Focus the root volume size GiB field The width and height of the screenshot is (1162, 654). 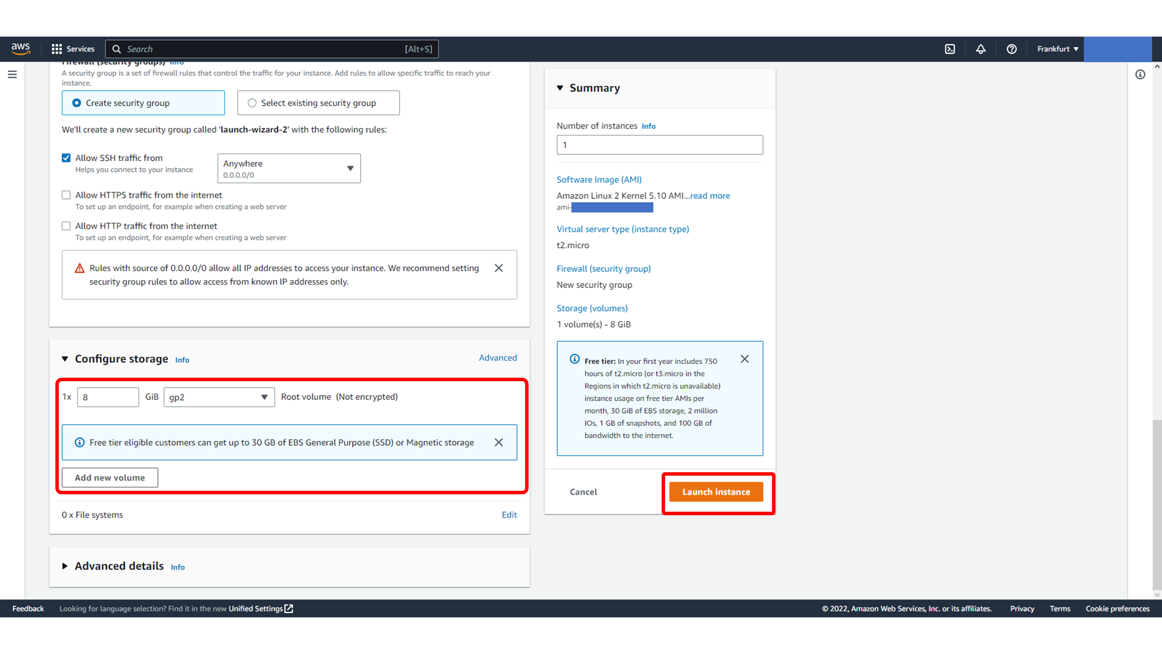108,397
